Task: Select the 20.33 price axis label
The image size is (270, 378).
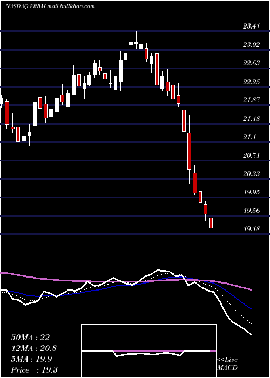Action: click(251, 173)
